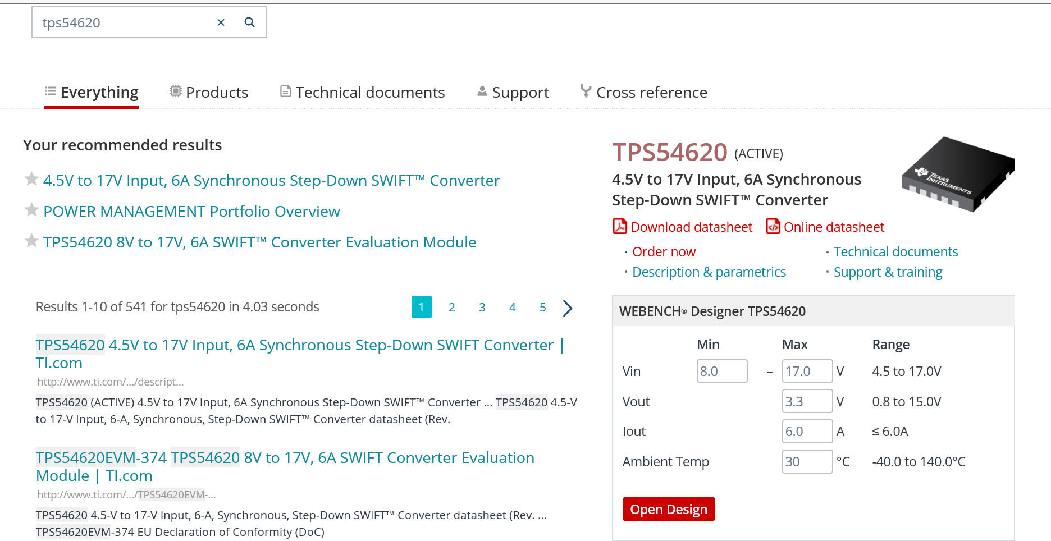Screen dimensions: 1051x541
Task: Click the HTML icon for Online datasheet
Action: [x=773, y=226]
